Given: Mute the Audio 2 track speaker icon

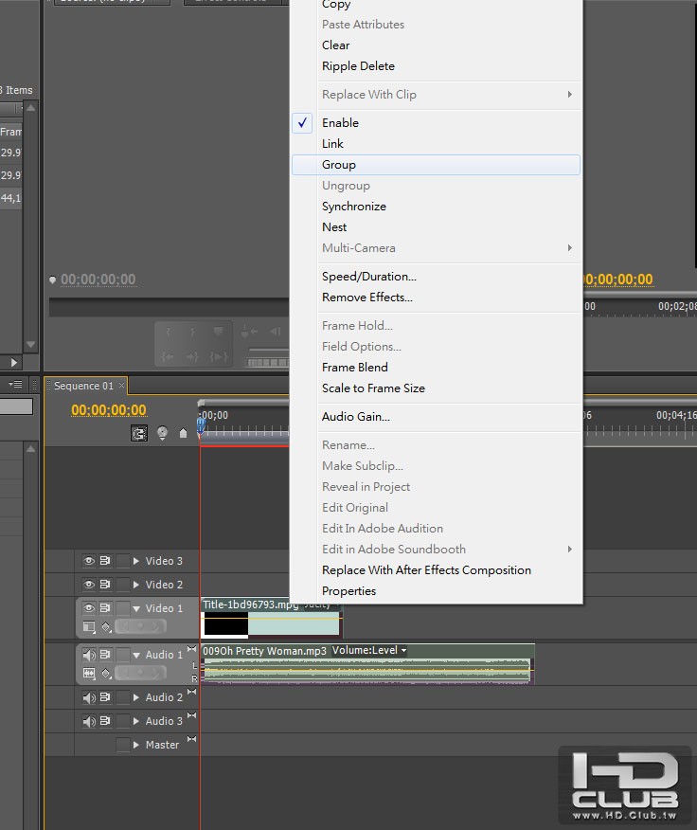Looking at the screenshot, I should (89, 697).
